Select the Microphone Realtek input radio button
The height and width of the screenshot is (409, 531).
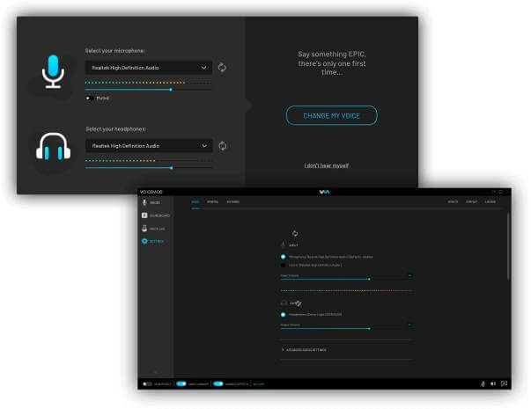(283, 257)
